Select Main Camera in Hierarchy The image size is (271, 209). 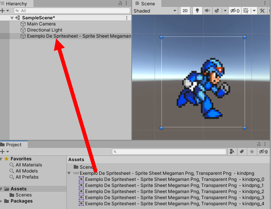41,24
